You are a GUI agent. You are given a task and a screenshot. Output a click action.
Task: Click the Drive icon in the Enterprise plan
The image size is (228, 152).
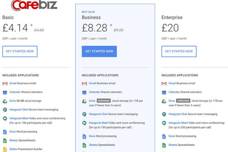[x=164, y=101]
